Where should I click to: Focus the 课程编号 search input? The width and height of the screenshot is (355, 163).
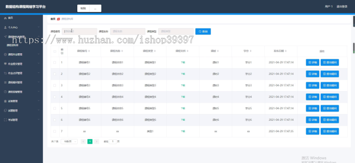(x=79, y=32)
